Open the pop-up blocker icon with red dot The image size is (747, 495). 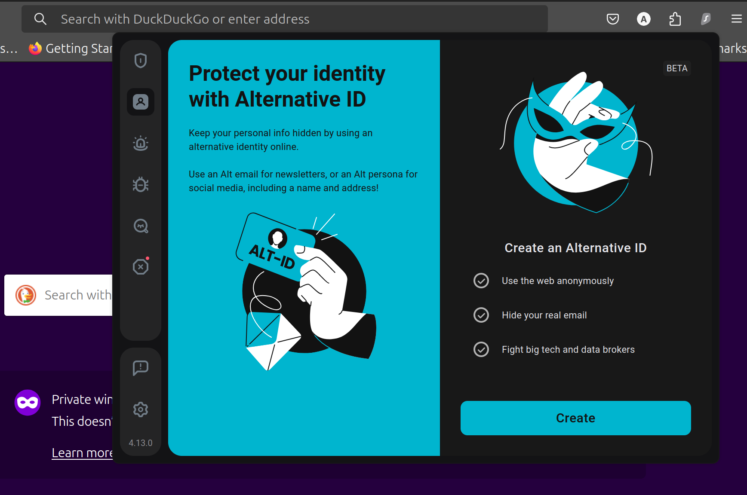click(140, 267)
